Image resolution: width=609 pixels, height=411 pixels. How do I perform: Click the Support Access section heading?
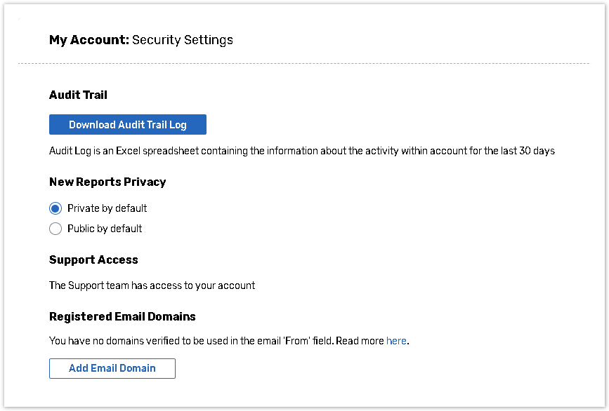(93, 260)
